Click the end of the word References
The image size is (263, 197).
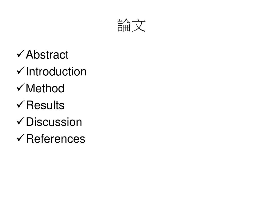(85, 139)
